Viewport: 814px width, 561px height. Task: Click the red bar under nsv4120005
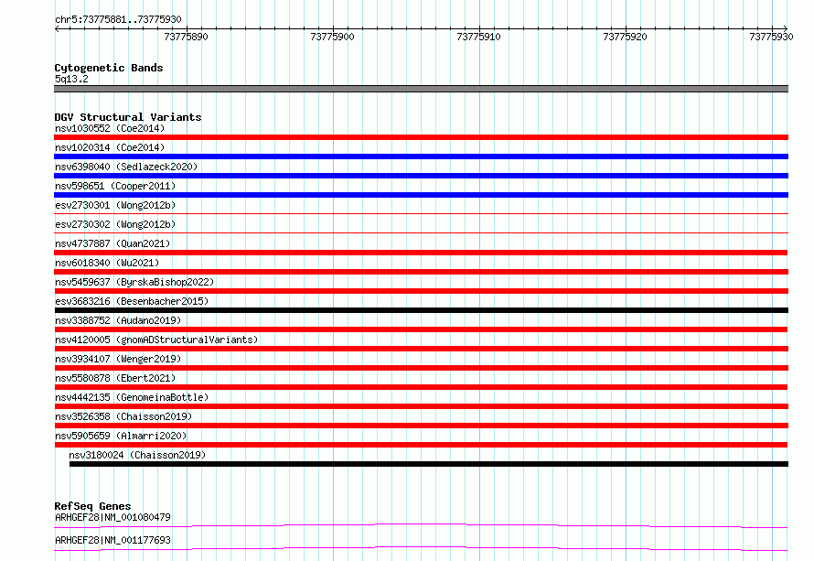point(421,349)
